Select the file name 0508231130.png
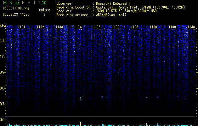198x126 pixels. tap(16, 8)
